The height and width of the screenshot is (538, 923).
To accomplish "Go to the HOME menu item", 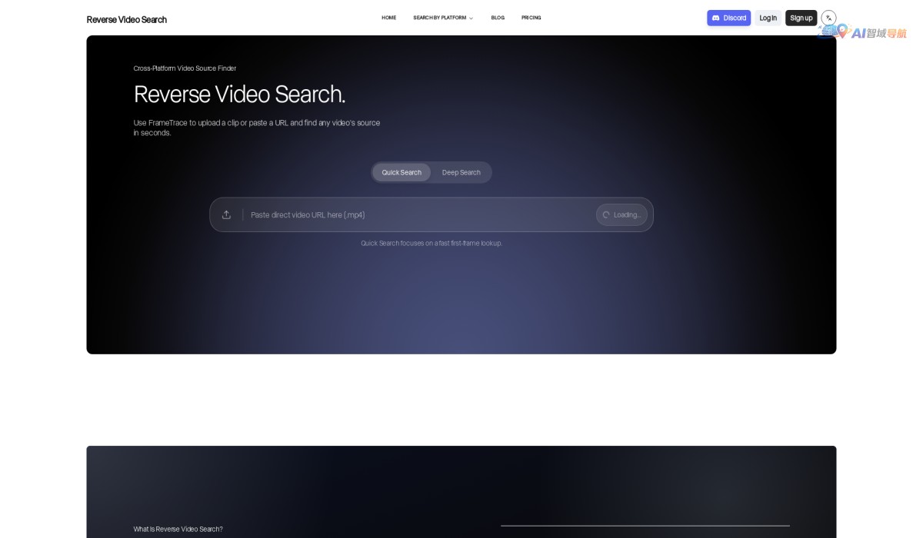I will (389, 18).
